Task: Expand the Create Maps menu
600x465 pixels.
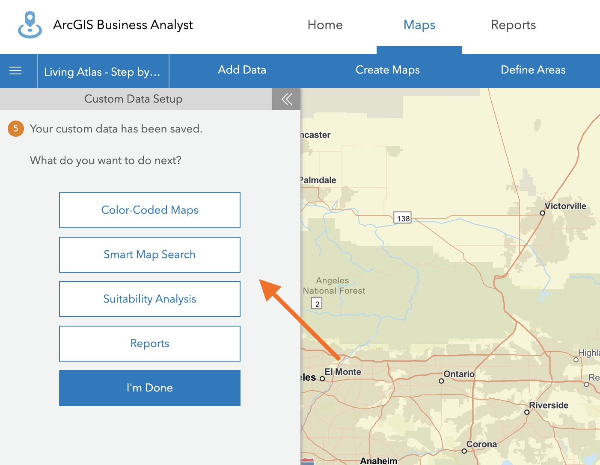Action: pos(387,70)
